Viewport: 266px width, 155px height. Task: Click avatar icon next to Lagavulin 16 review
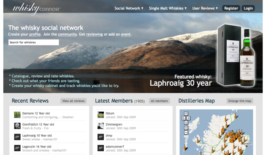coord(17,148)
